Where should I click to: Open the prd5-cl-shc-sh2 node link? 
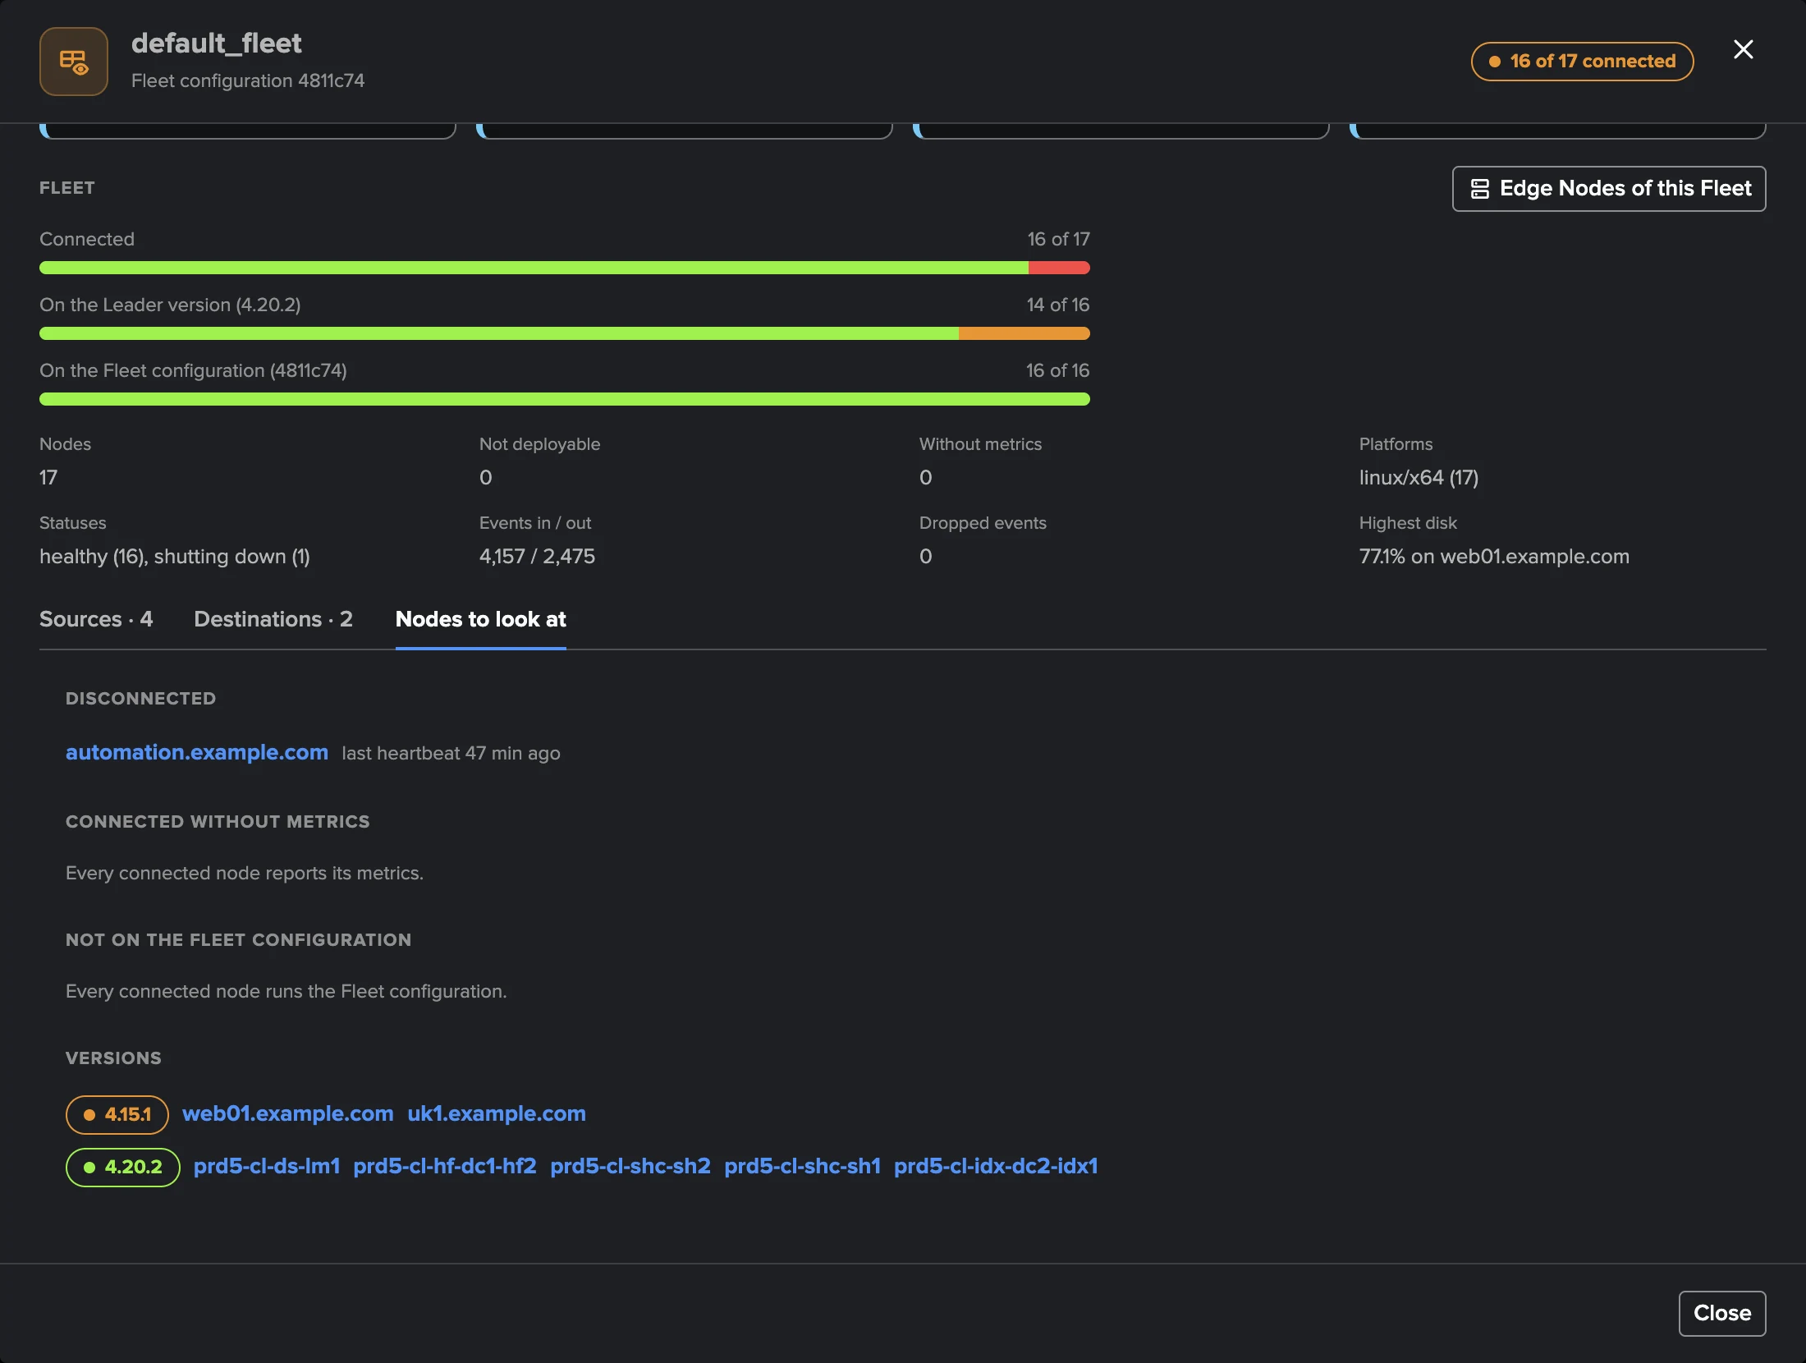pos(630,1166)
